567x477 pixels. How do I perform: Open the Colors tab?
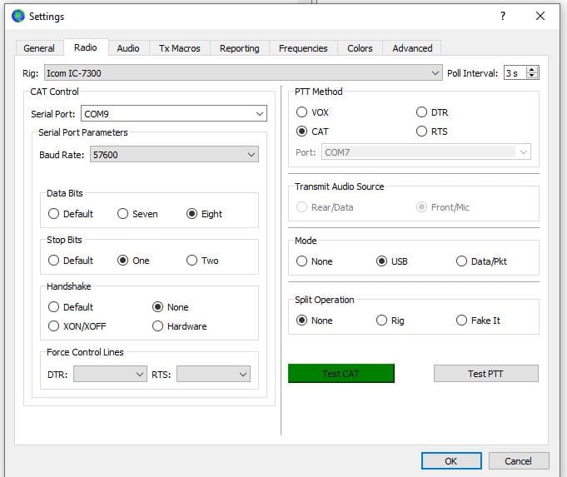(360, 48)
